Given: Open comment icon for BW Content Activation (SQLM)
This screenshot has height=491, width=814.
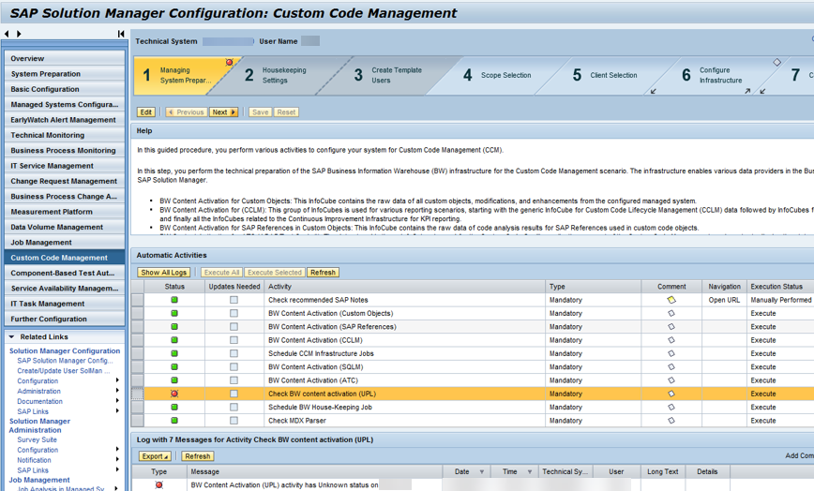Looking at the screenshot, I should point(671,366).
